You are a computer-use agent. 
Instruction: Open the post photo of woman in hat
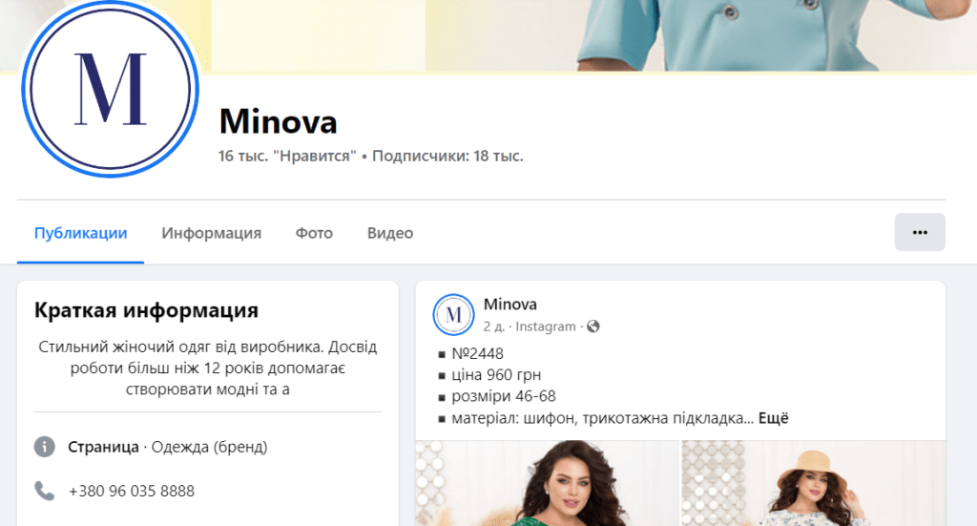(x=813, y=483)
